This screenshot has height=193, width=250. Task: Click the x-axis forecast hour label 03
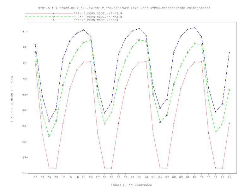42,177
